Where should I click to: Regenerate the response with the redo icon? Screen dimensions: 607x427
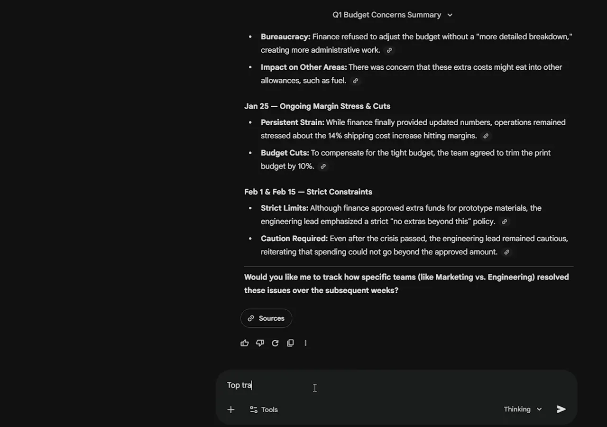click(x=275, y=343)
